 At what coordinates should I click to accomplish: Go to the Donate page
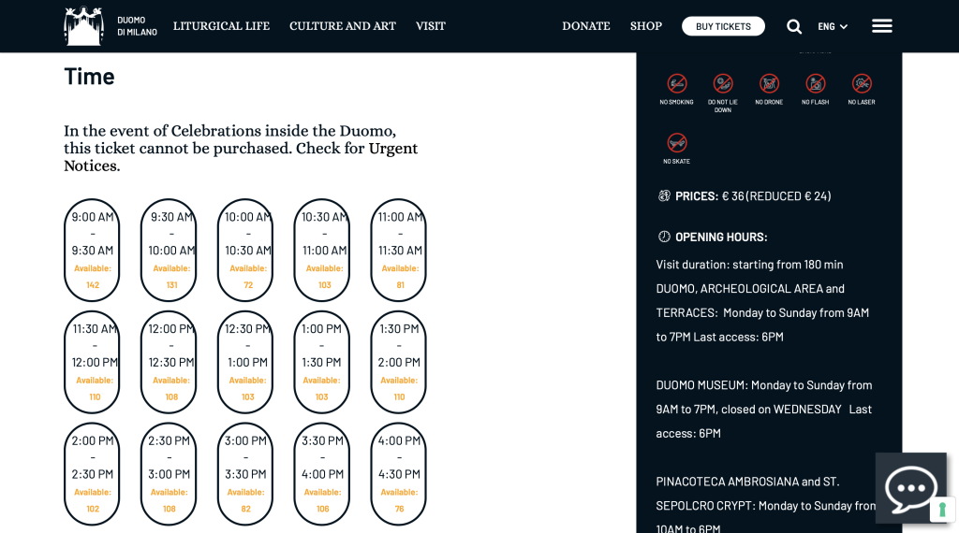pos(586,26)
